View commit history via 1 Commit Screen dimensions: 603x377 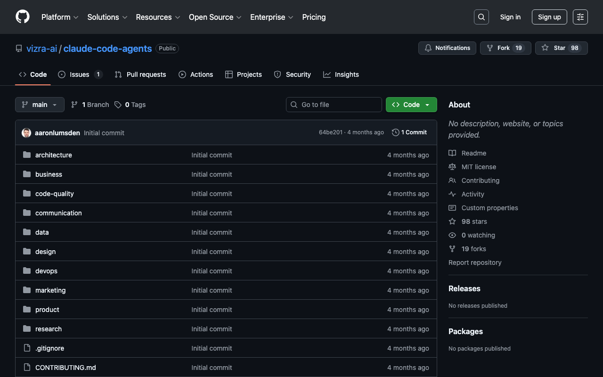click(x=409, y=132)
